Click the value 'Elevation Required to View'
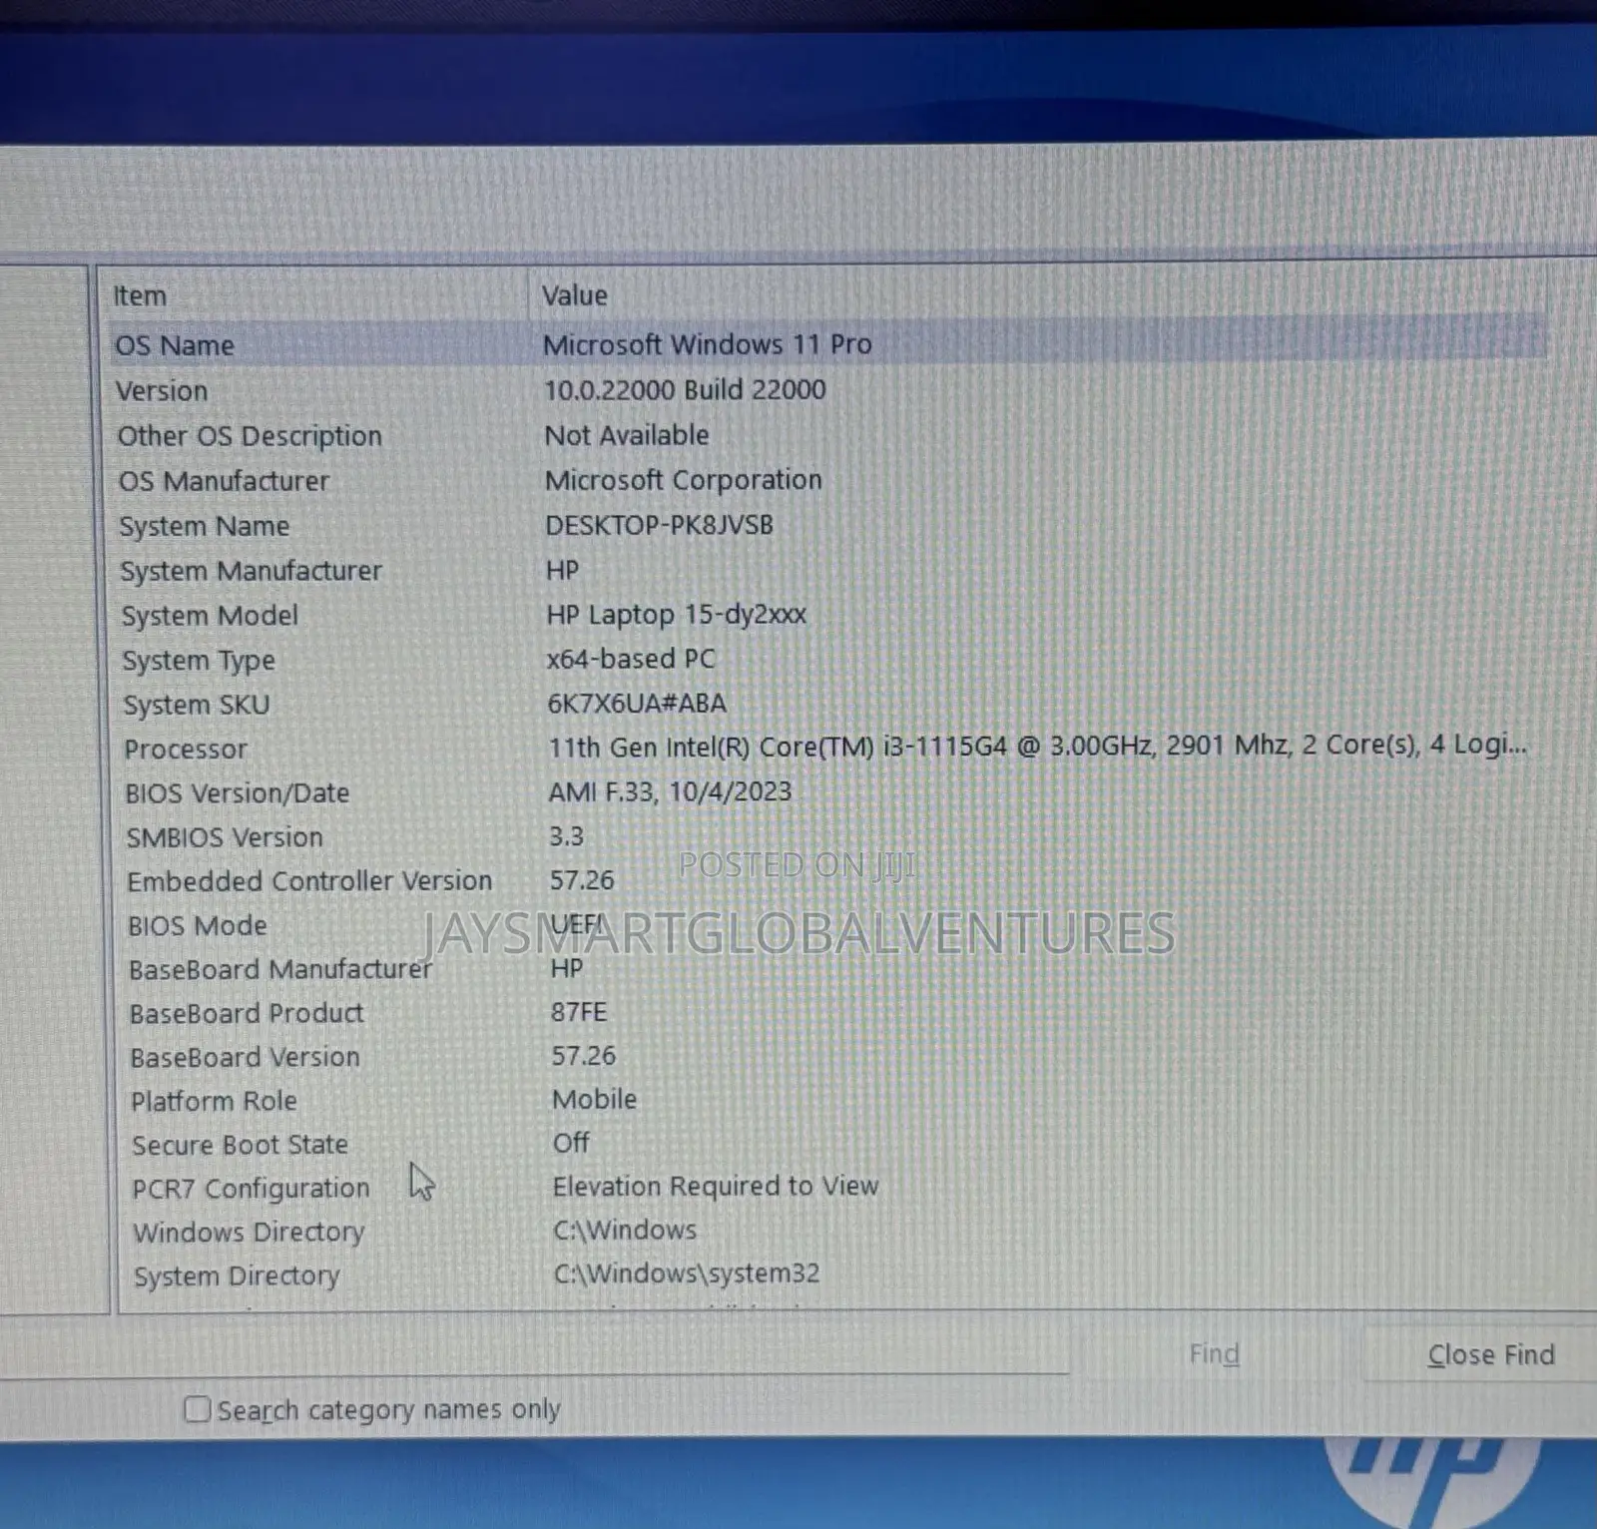The width and height of the screenshot is (1597, 1529). tap(715, 1186)
